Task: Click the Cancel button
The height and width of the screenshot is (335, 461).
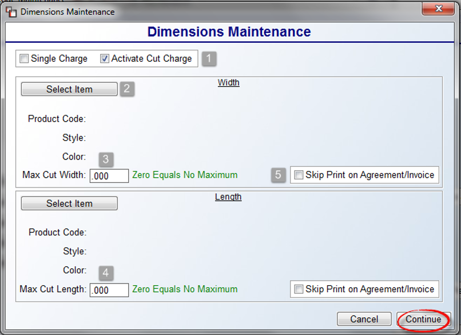Action: (364, 319)
